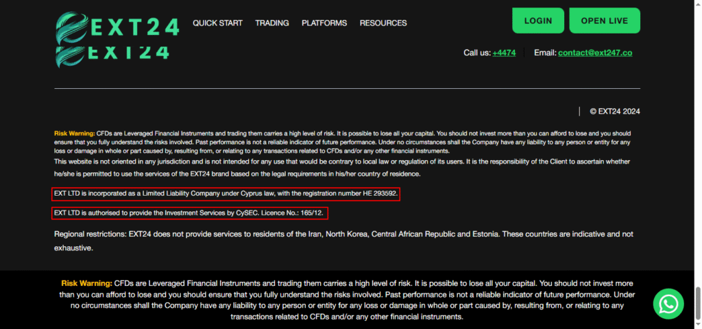Open the TRADING menu

[x=272, y=23]
